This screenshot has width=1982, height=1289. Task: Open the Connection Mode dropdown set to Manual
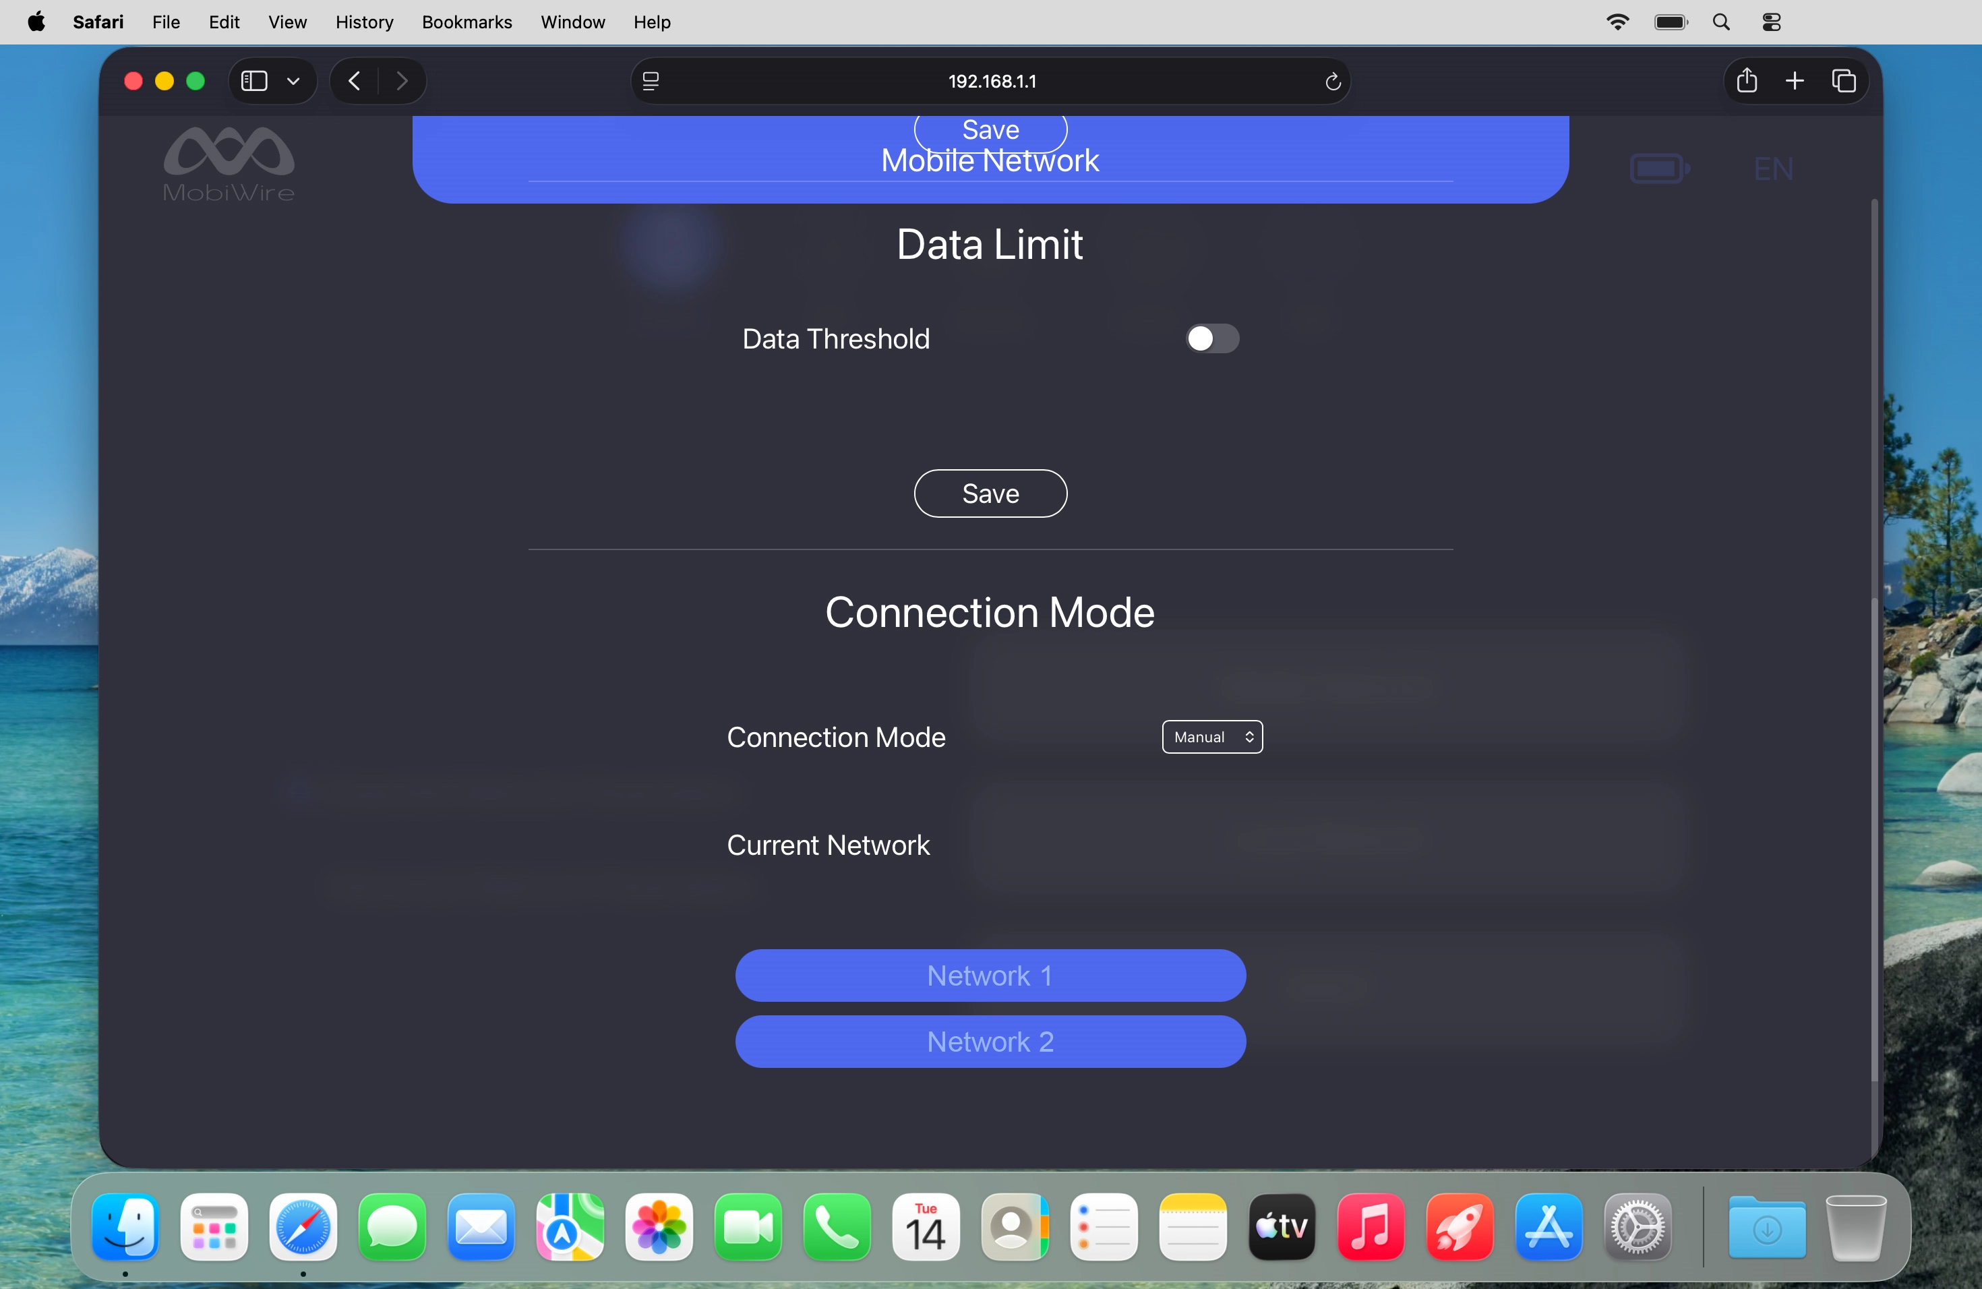[1211, 736]
